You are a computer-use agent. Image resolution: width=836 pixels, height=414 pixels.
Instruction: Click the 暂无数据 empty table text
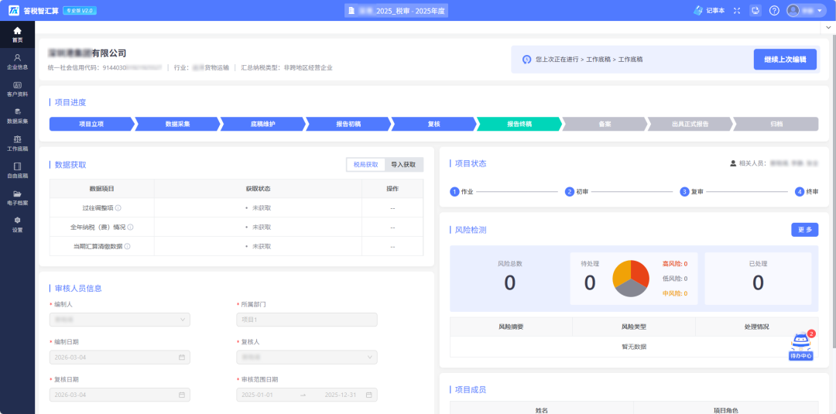(634, 347)
